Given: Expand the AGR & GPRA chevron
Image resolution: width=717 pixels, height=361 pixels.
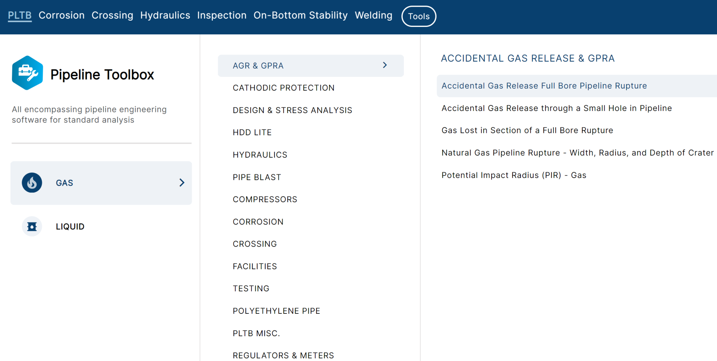Looking at the screenshot, I should pos(384,65).
